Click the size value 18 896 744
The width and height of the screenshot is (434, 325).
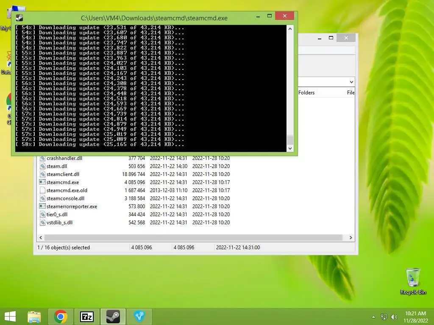(134, 174)
